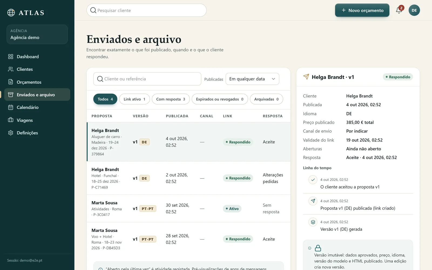Click the Dashboard grid icon in sidebar
The image size is (432, 270).
click(11, 56)
